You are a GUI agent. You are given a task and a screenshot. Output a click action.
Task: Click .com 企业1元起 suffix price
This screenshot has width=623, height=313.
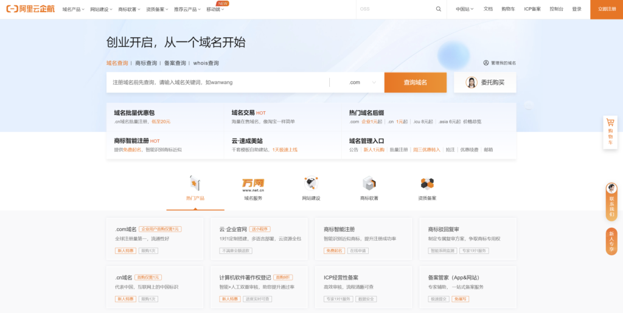[366, 122]
